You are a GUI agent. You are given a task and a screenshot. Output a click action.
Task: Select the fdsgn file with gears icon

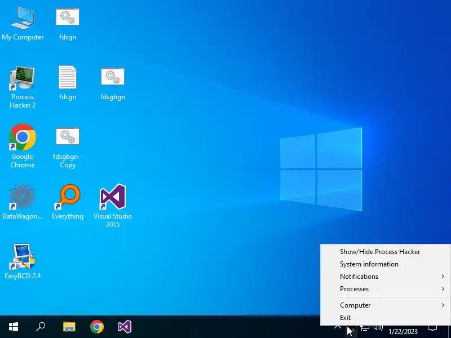(x=68, y=24)
